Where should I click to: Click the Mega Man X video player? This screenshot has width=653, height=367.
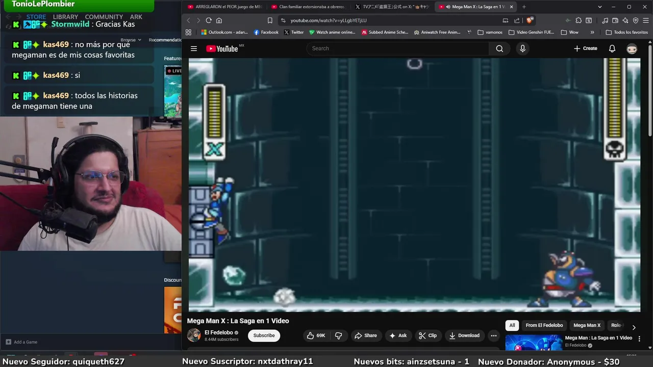pos(414,185)
